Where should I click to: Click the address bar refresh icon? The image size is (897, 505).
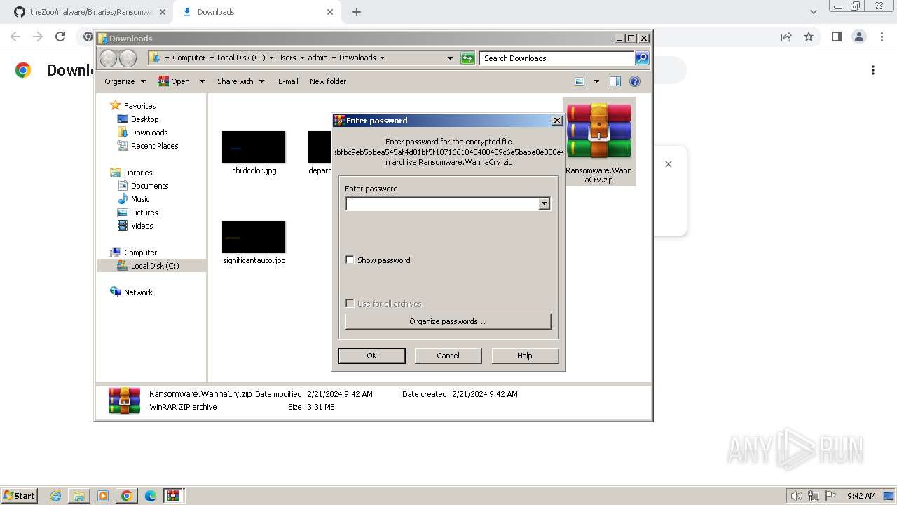click(467, 58)
